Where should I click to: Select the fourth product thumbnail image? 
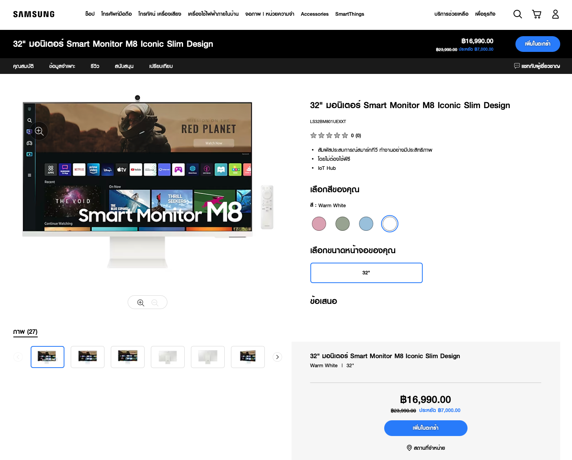click(x=168, y=357)
